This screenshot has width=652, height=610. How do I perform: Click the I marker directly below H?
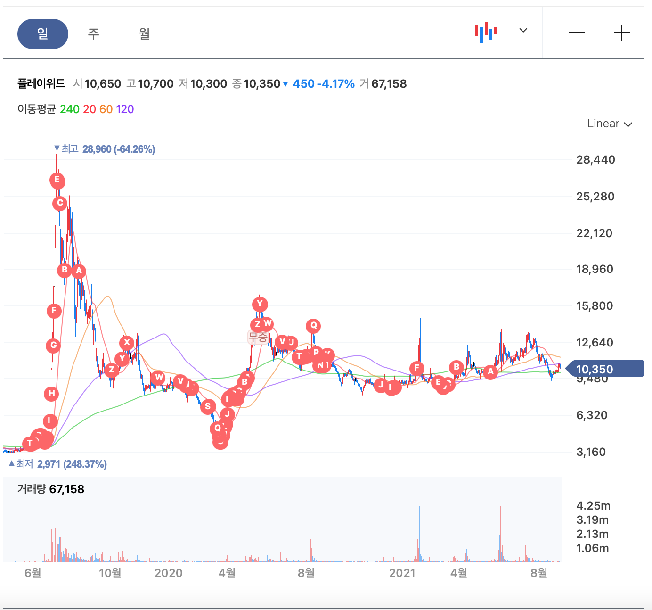49,421
